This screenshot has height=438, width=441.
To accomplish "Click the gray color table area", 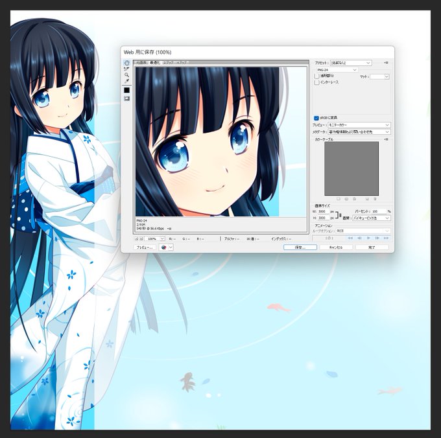I will (352, 168).
